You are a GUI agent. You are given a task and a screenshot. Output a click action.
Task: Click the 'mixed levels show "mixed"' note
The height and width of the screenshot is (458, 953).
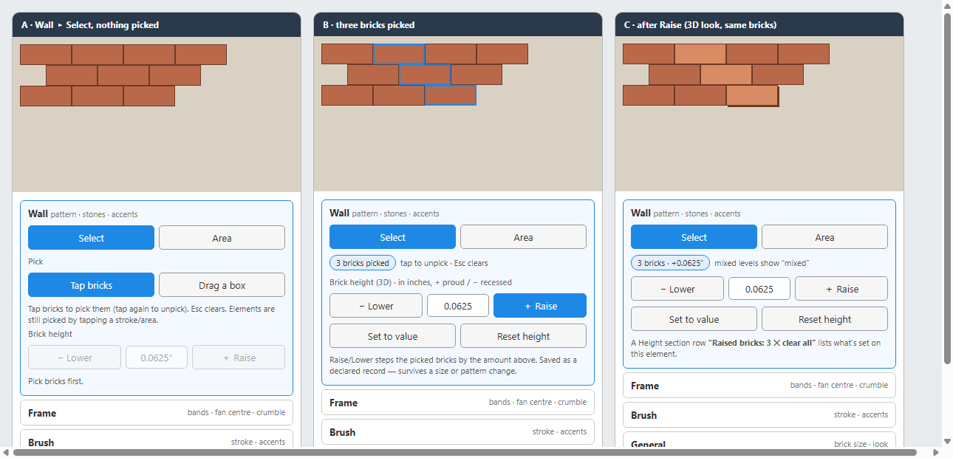[x=762, y=263]
